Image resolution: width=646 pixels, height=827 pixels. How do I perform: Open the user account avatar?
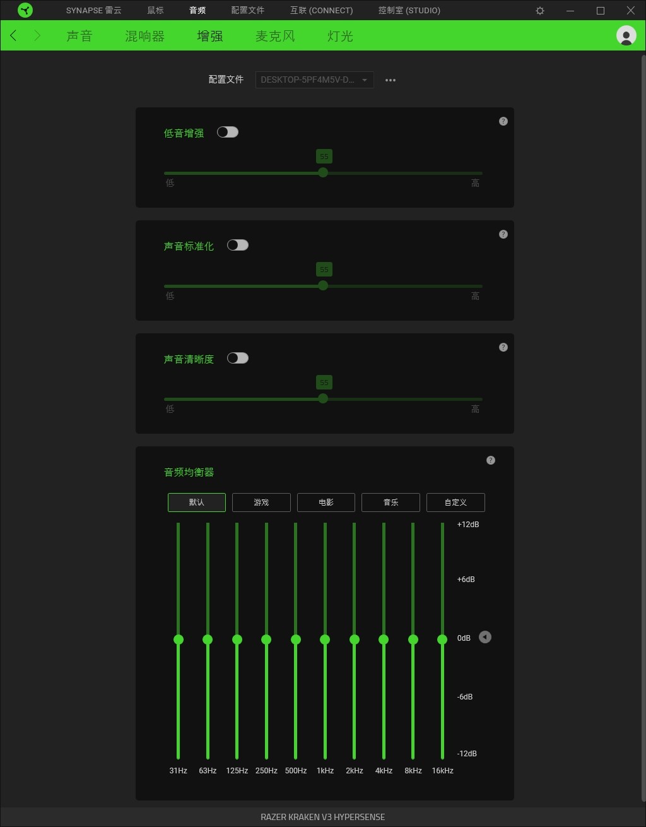click(x=626, y=36)
